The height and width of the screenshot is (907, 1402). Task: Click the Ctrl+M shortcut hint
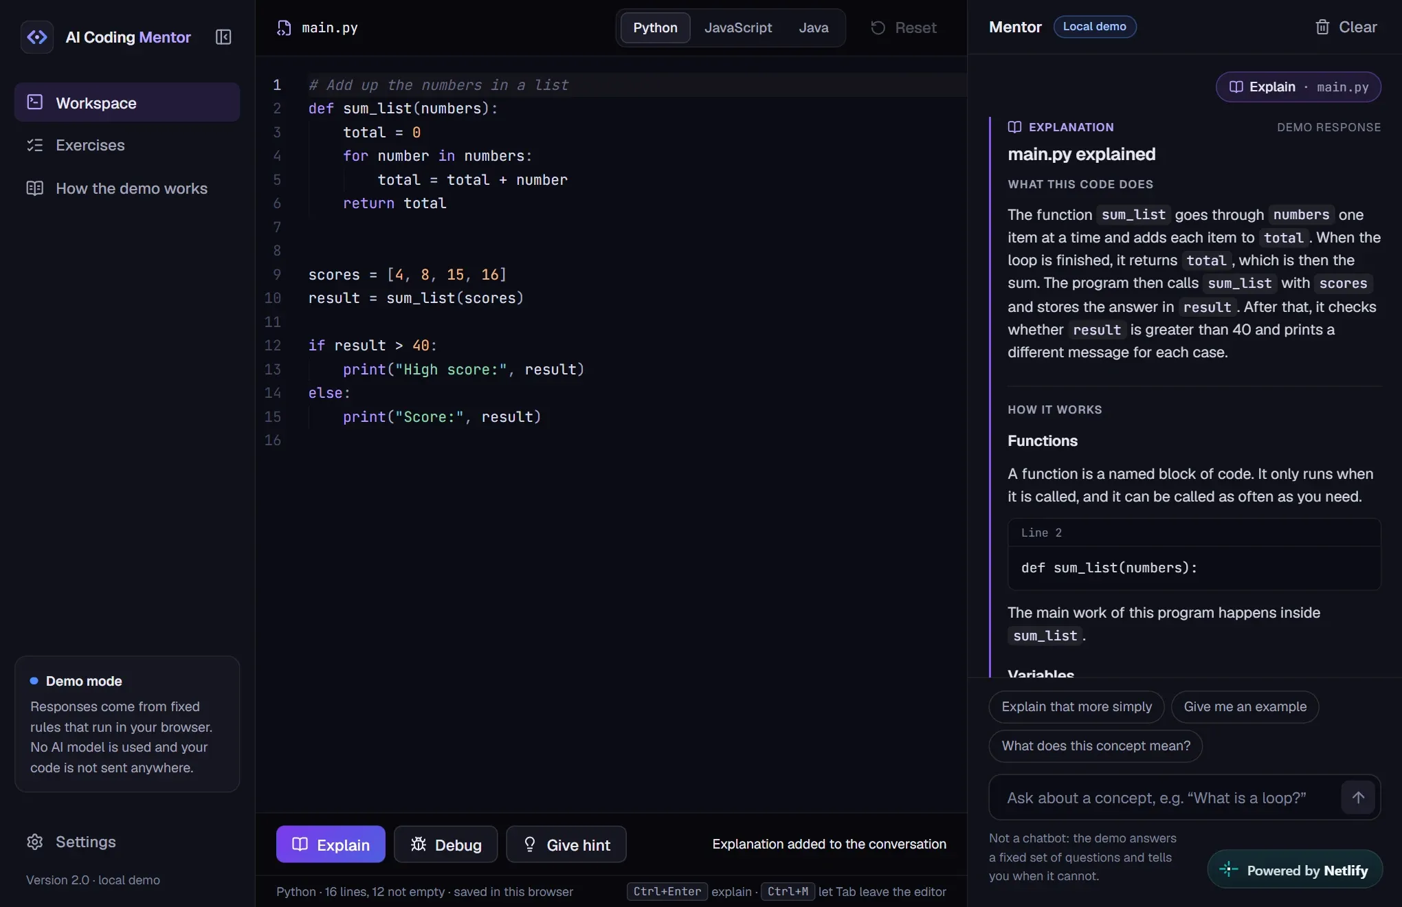coord(788,891)
